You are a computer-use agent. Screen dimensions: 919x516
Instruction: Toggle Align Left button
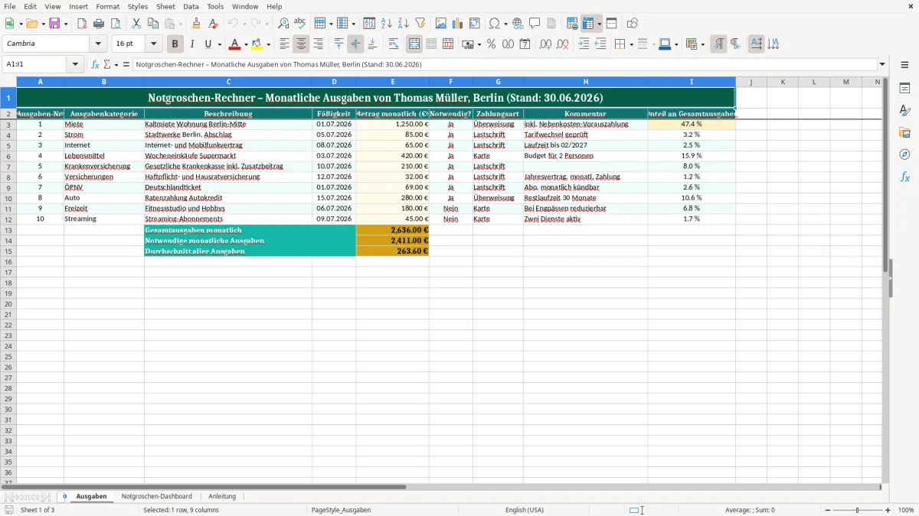pos(284,44)
